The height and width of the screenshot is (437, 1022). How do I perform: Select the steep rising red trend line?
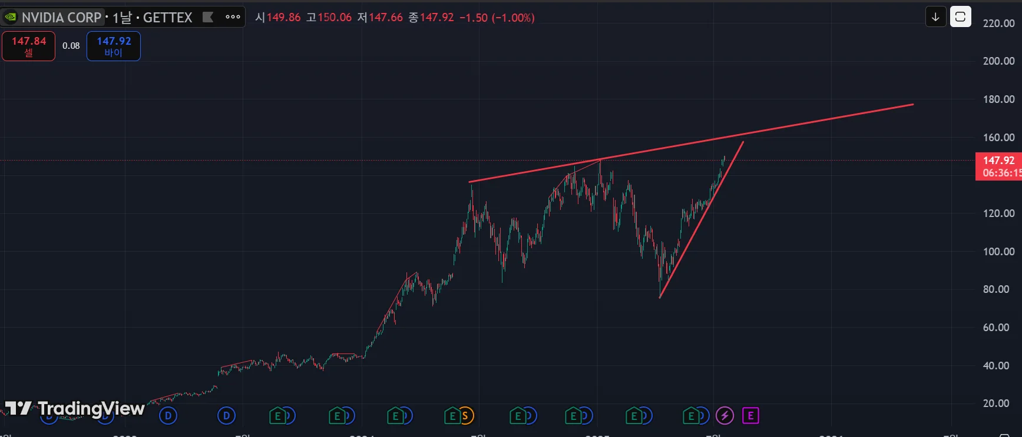tap(702, 219)
